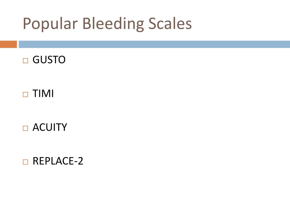This screenshot has height=218, width=290.
Task: Select the TIMI list item text
Action: click(x=43, y=93)
